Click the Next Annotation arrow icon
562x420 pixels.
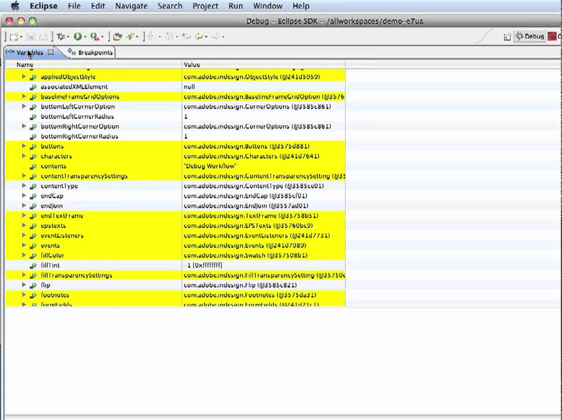151,37
